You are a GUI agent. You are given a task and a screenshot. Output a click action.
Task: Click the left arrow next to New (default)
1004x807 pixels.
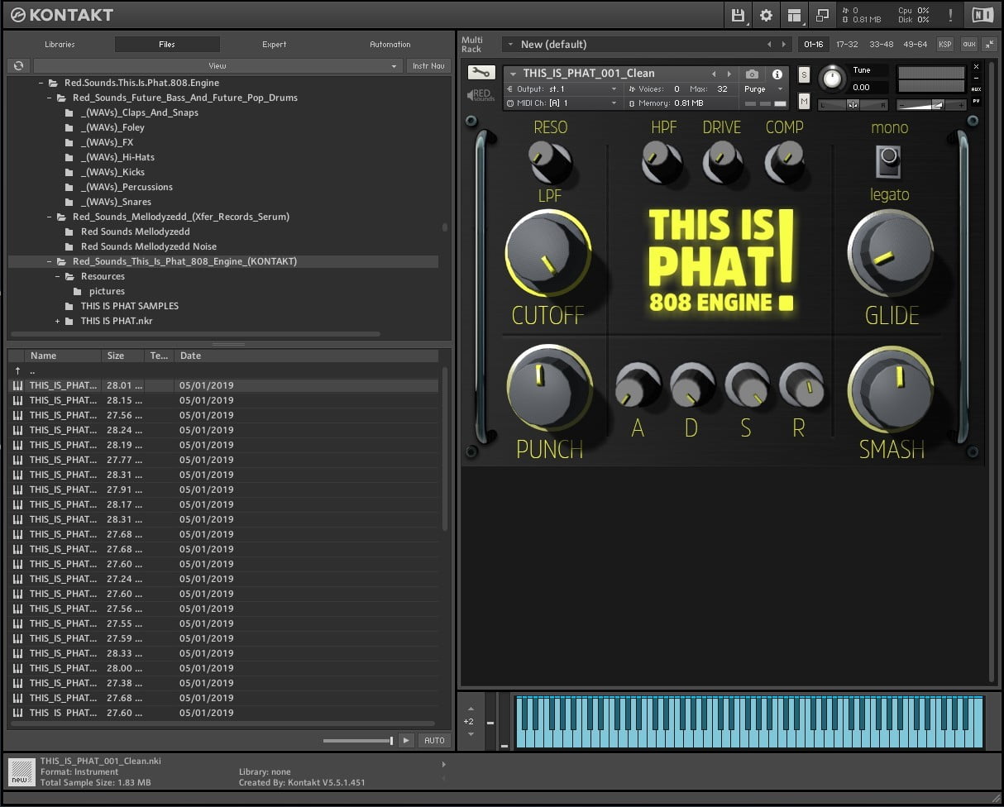click(x=769, y=44)
